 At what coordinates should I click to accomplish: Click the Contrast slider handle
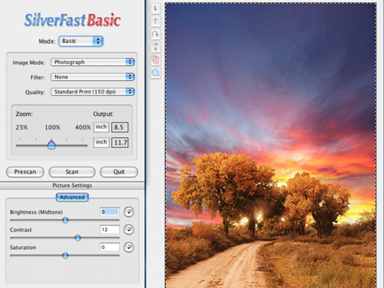(x=78, y=238)
